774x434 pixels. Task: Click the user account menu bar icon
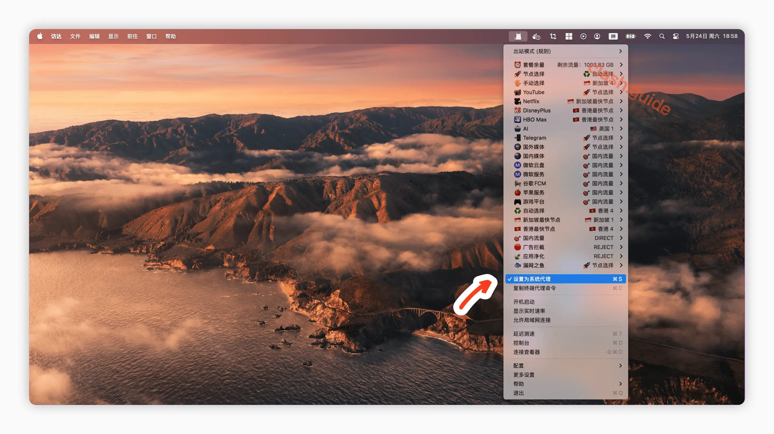pos(597,36)
